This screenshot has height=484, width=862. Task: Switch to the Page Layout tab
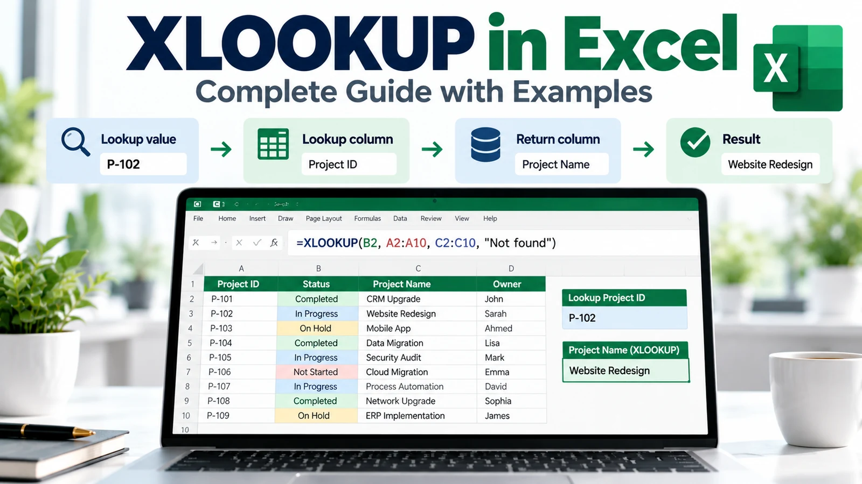324,218
